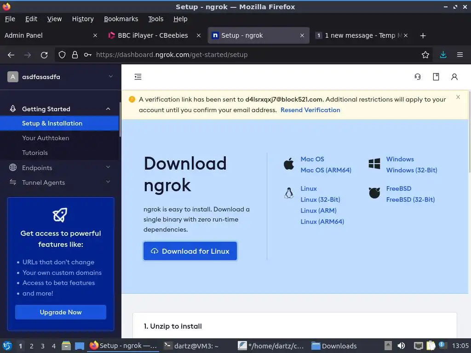The width and height of the screenshot is (471, 353).
Task: Open the file manager taskbar launcher
Action: 66,346
